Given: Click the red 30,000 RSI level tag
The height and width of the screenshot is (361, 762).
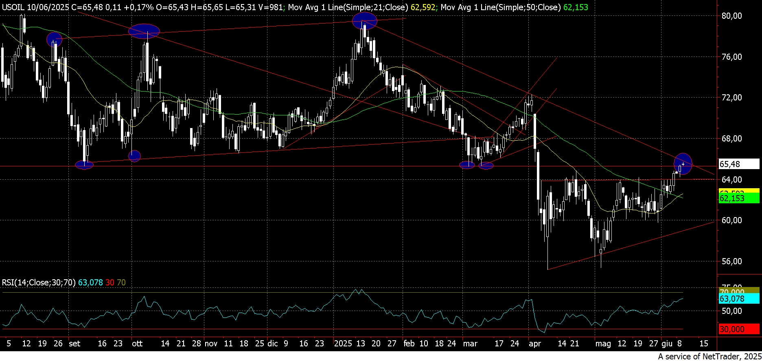Looking at the screenshot, I should pos(739,329).
